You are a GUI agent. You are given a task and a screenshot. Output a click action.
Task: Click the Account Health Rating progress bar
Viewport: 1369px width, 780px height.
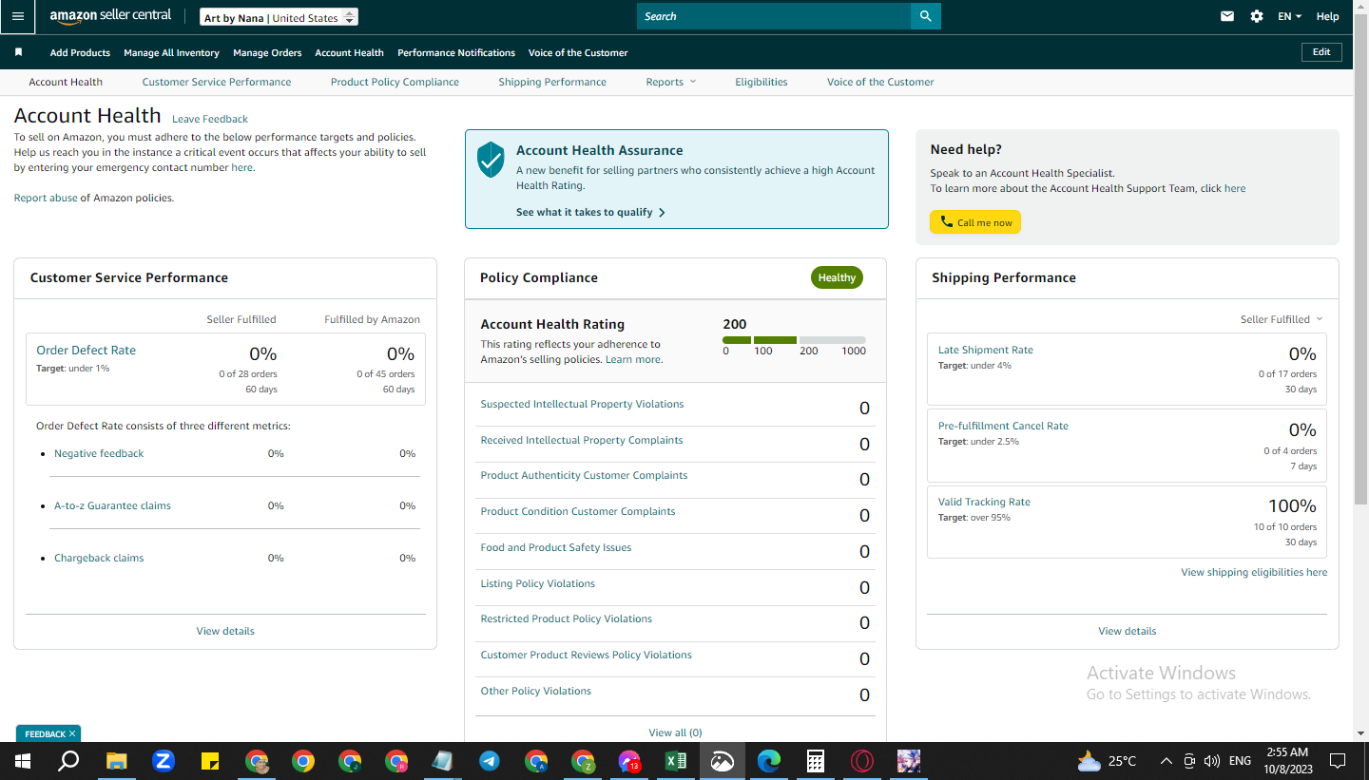794,339
